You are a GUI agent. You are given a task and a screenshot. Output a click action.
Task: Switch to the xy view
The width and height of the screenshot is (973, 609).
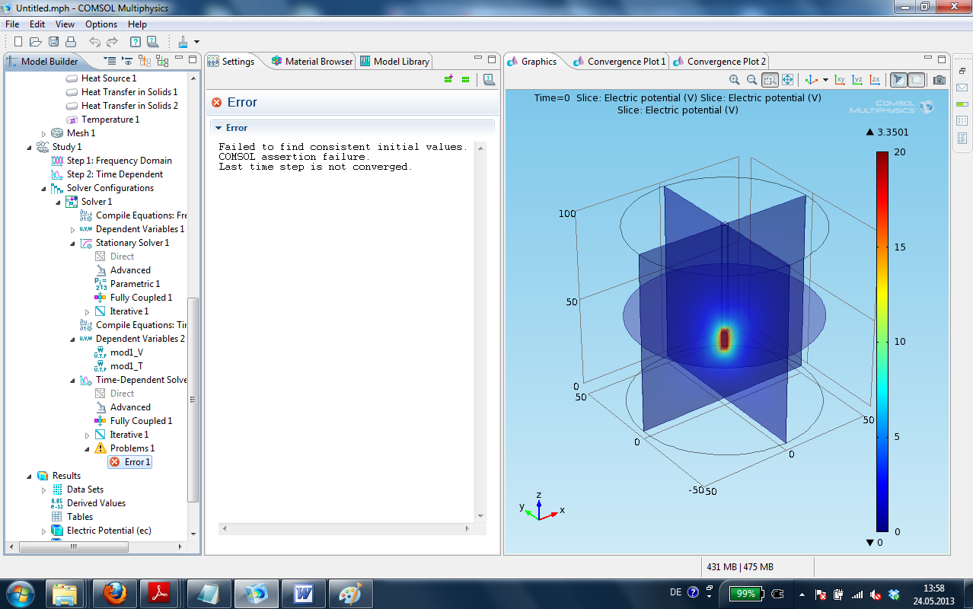[x=840, y=80]
